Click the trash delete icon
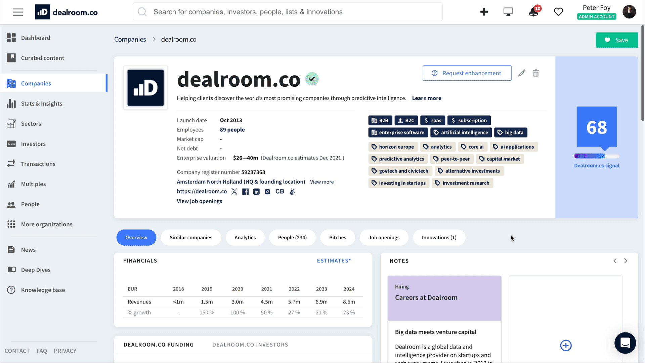The width and height of the screenshot is (645, 363). click(536, 73)
